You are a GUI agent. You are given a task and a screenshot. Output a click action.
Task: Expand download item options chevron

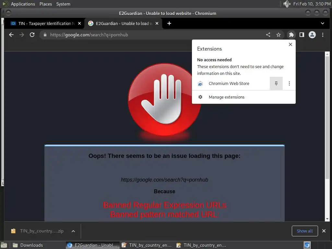73,231
